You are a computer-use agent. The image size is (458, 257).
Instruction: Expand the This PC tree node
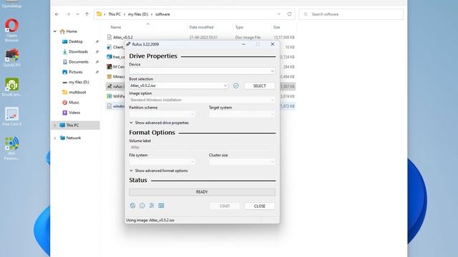coord(55,126)
